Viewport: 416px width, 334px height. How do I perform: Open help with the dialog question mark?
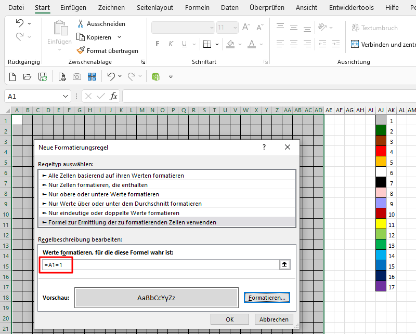pyautogui.click(x=264, y=148)
